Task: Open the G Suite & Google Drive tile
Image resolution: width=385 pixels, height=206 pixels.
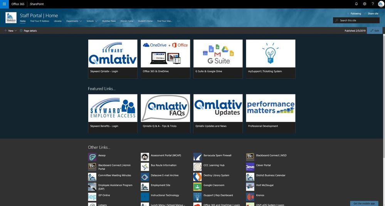Action: pos(218,59)
